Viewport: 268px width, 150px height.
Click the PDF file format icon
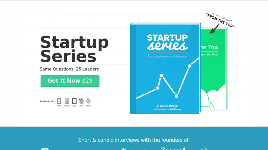click(x=81, y=101)
